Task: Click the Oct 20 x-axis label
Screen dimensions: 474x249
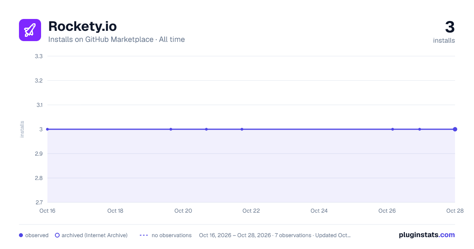Action: (x=183, y=211)
